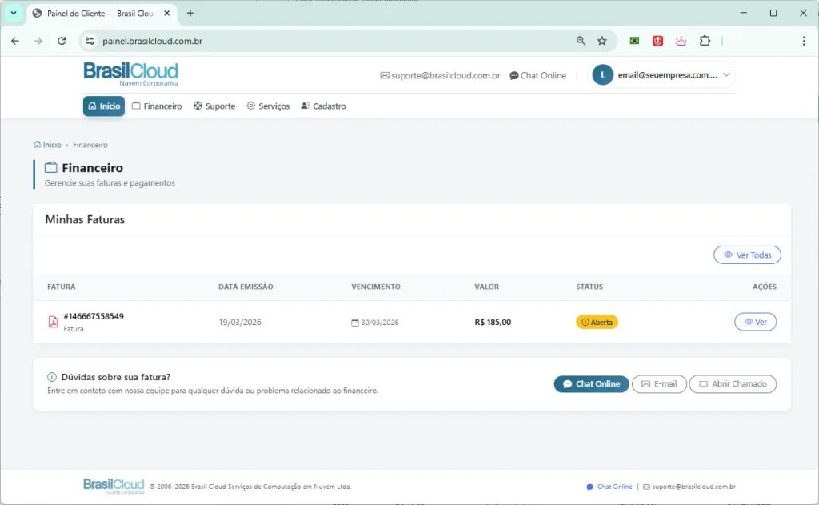Screen dimensions: 819x505
Task: Click the 'L' avatar circle in the header
Action: point(601,74)
